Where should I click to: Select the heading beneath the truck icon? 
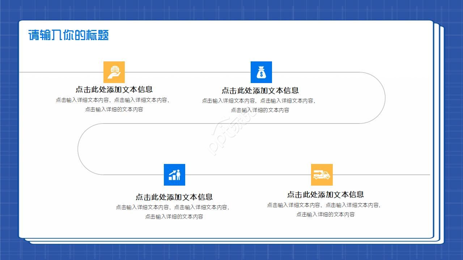(x=326, y=194)
